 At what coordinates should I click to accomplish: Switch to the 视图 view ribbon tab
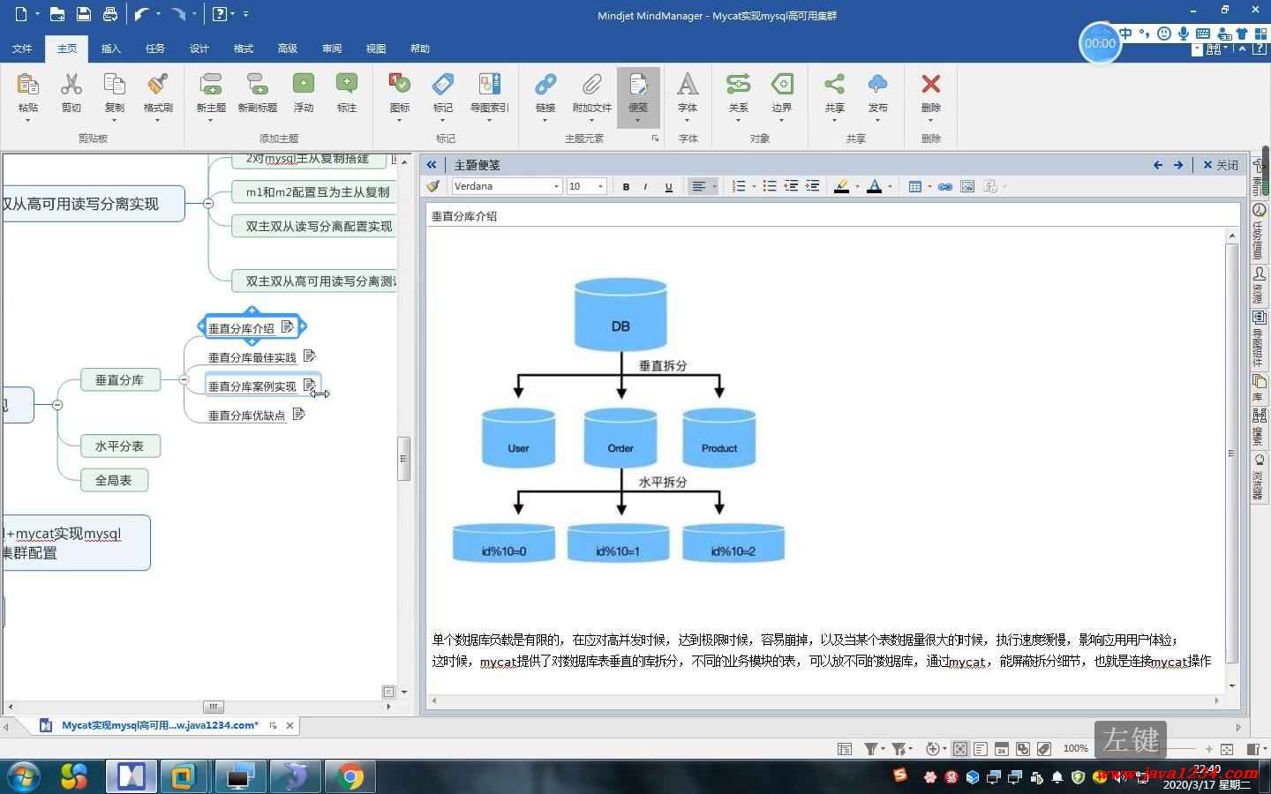coord(376,49)
